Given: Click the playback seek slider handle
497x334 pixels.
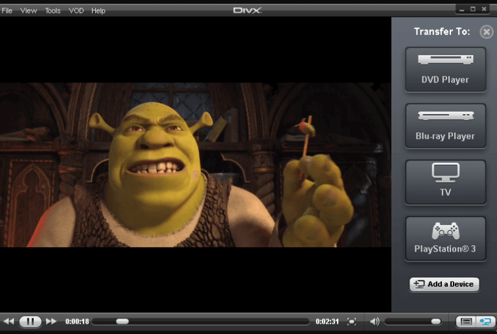Looking at the screenshot, I should coord(122,321).
